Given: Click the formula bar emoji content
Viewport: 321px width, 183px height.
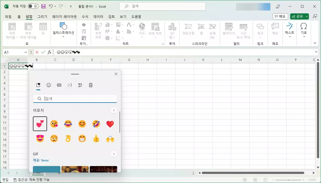Looking at the screenshot, I should (68, 52).
